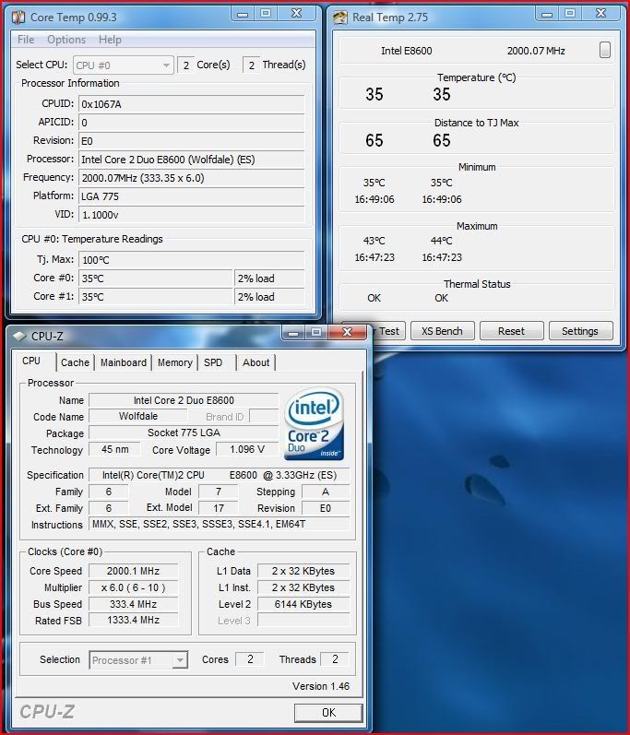630x735 pixels.
Task: Click the Intel Core 2 Duo logo
Action: [314, 423]
